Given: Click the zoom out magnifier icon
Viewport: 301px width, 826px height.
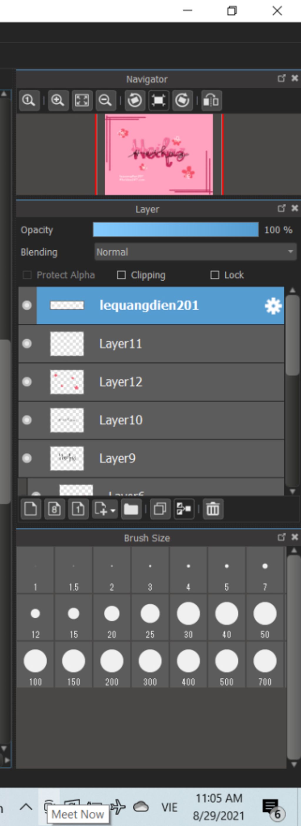Looking at the screenshot, I should (106, 101).
